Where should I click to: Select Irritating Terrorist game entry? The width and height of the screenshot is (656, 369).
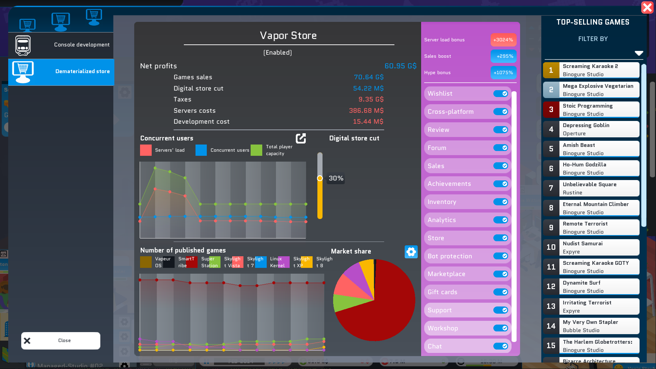click(x=591, y=306)
